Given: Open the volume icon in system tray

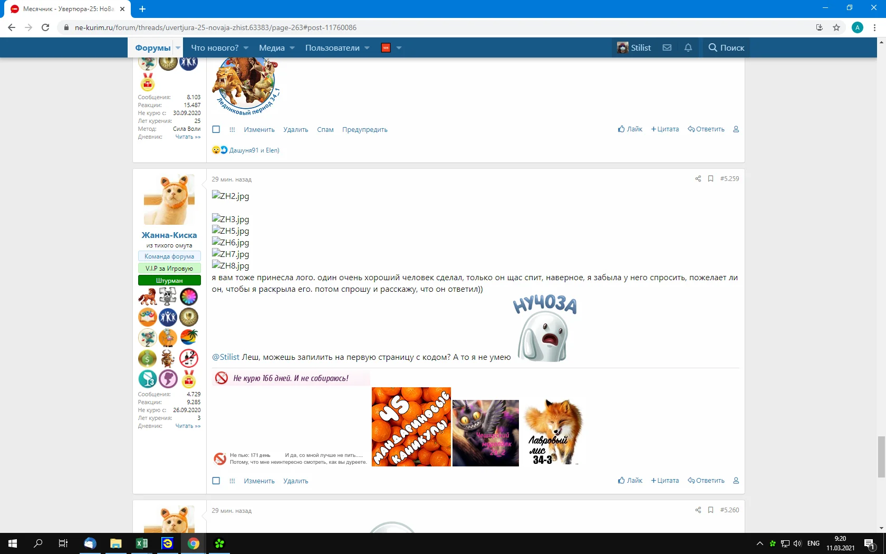Looking at the screenshot, I should pos(797,543).
